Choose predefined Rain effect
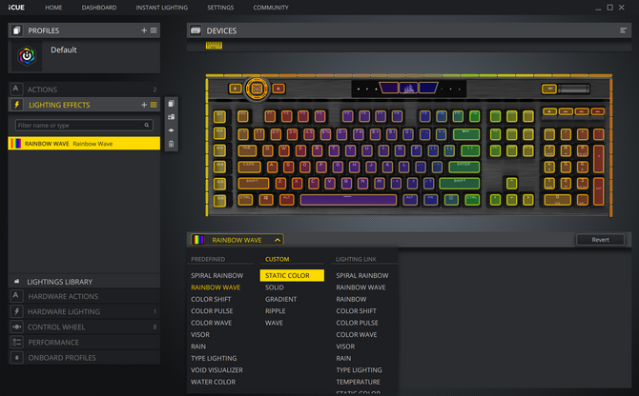639x396 pixels. click(198, 346)
